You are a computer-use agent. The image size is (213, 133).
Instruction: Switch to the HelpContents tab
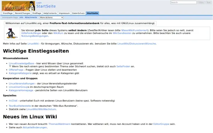click(x=50, y=13)
